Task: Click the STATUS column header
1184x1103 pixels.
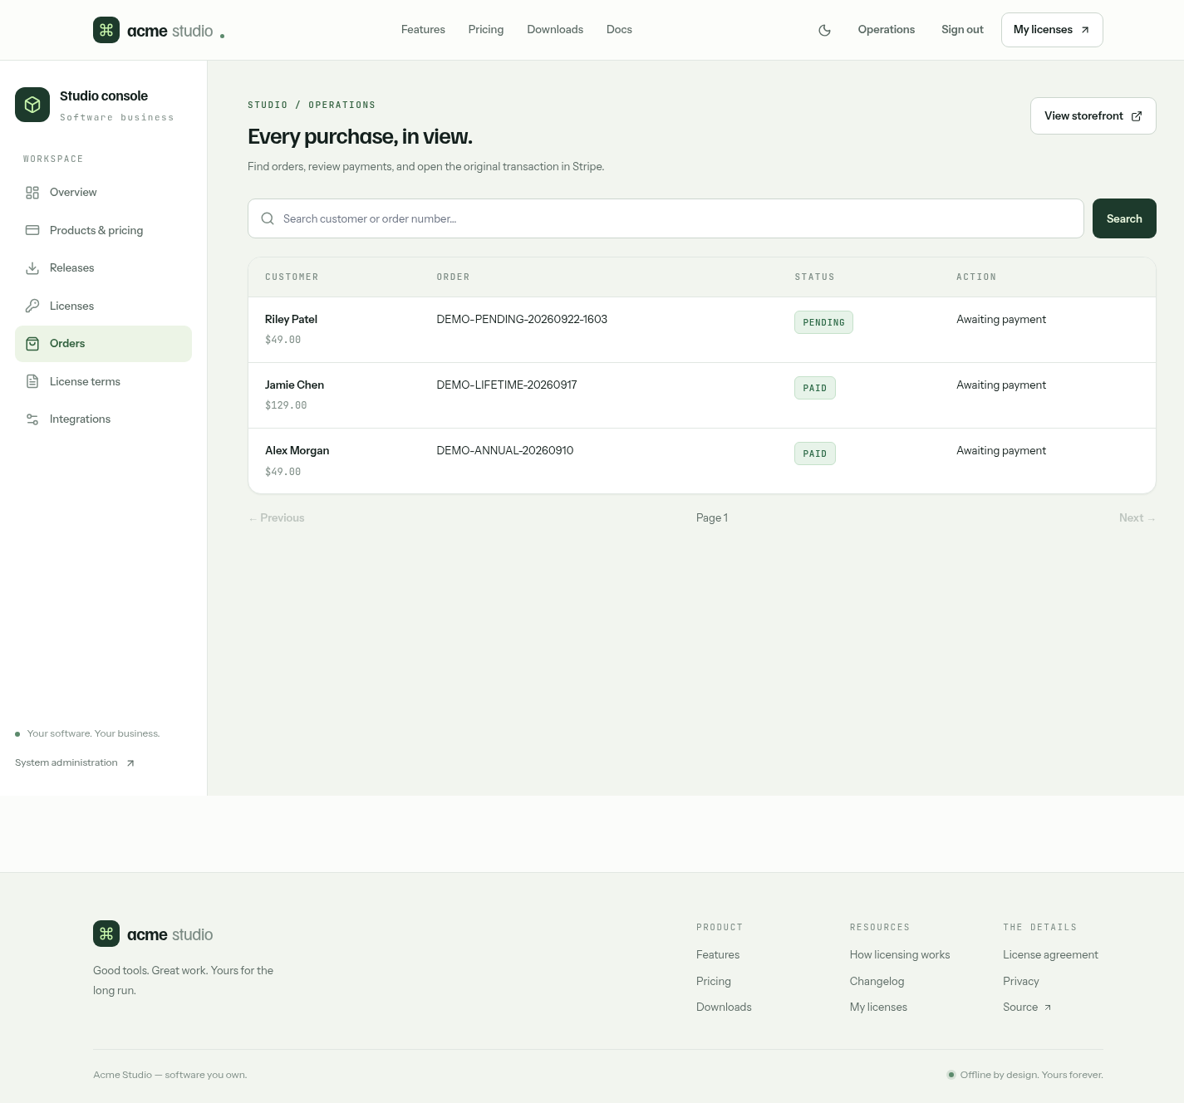Action: pos(814,277)
